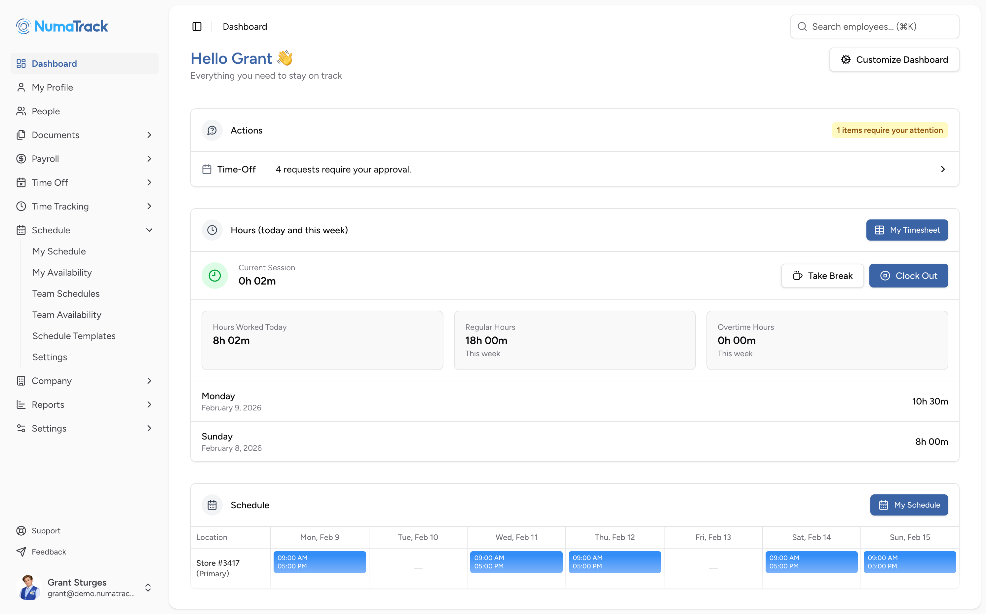Open Team Schedules from the sidebar
This screenshot has width=986, height=614.
tap(66, 293)
